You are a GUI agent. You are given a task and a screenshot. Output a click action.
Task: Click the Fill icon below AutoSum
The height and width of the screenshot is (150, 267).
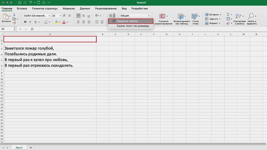228,19
